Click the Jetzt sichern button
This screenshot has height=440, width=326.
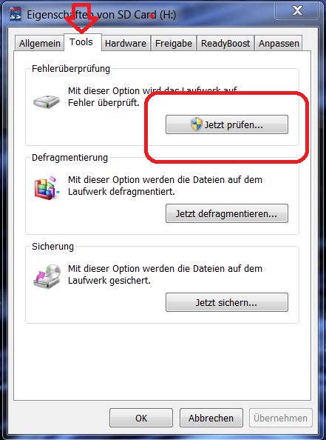(x=227, y=302)
